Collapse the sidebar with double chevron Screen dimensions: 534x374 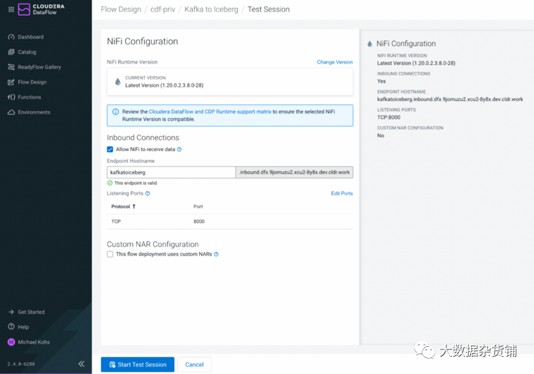81,364
